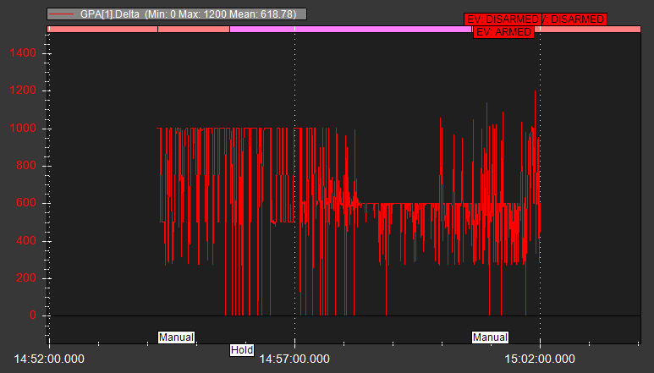Click the 800 y-axis value
Screen dimensions: 654x373
click(26, 166)
